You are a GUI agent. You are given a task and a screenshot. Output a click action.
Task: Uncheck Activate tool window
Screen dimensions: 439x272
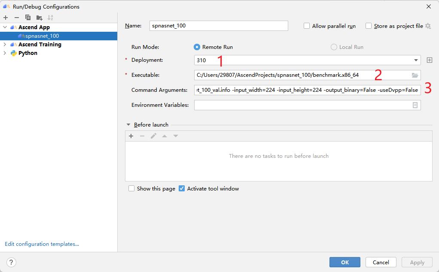181,188
